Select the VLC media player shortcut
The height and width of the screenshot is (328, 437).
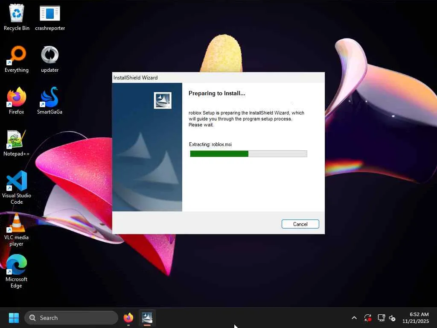click(x=17, y=229)
